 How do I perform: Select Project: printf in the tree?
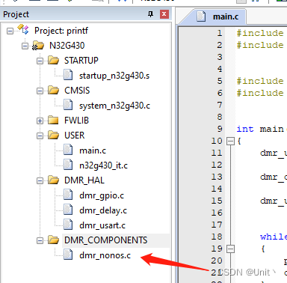[61, 31]
